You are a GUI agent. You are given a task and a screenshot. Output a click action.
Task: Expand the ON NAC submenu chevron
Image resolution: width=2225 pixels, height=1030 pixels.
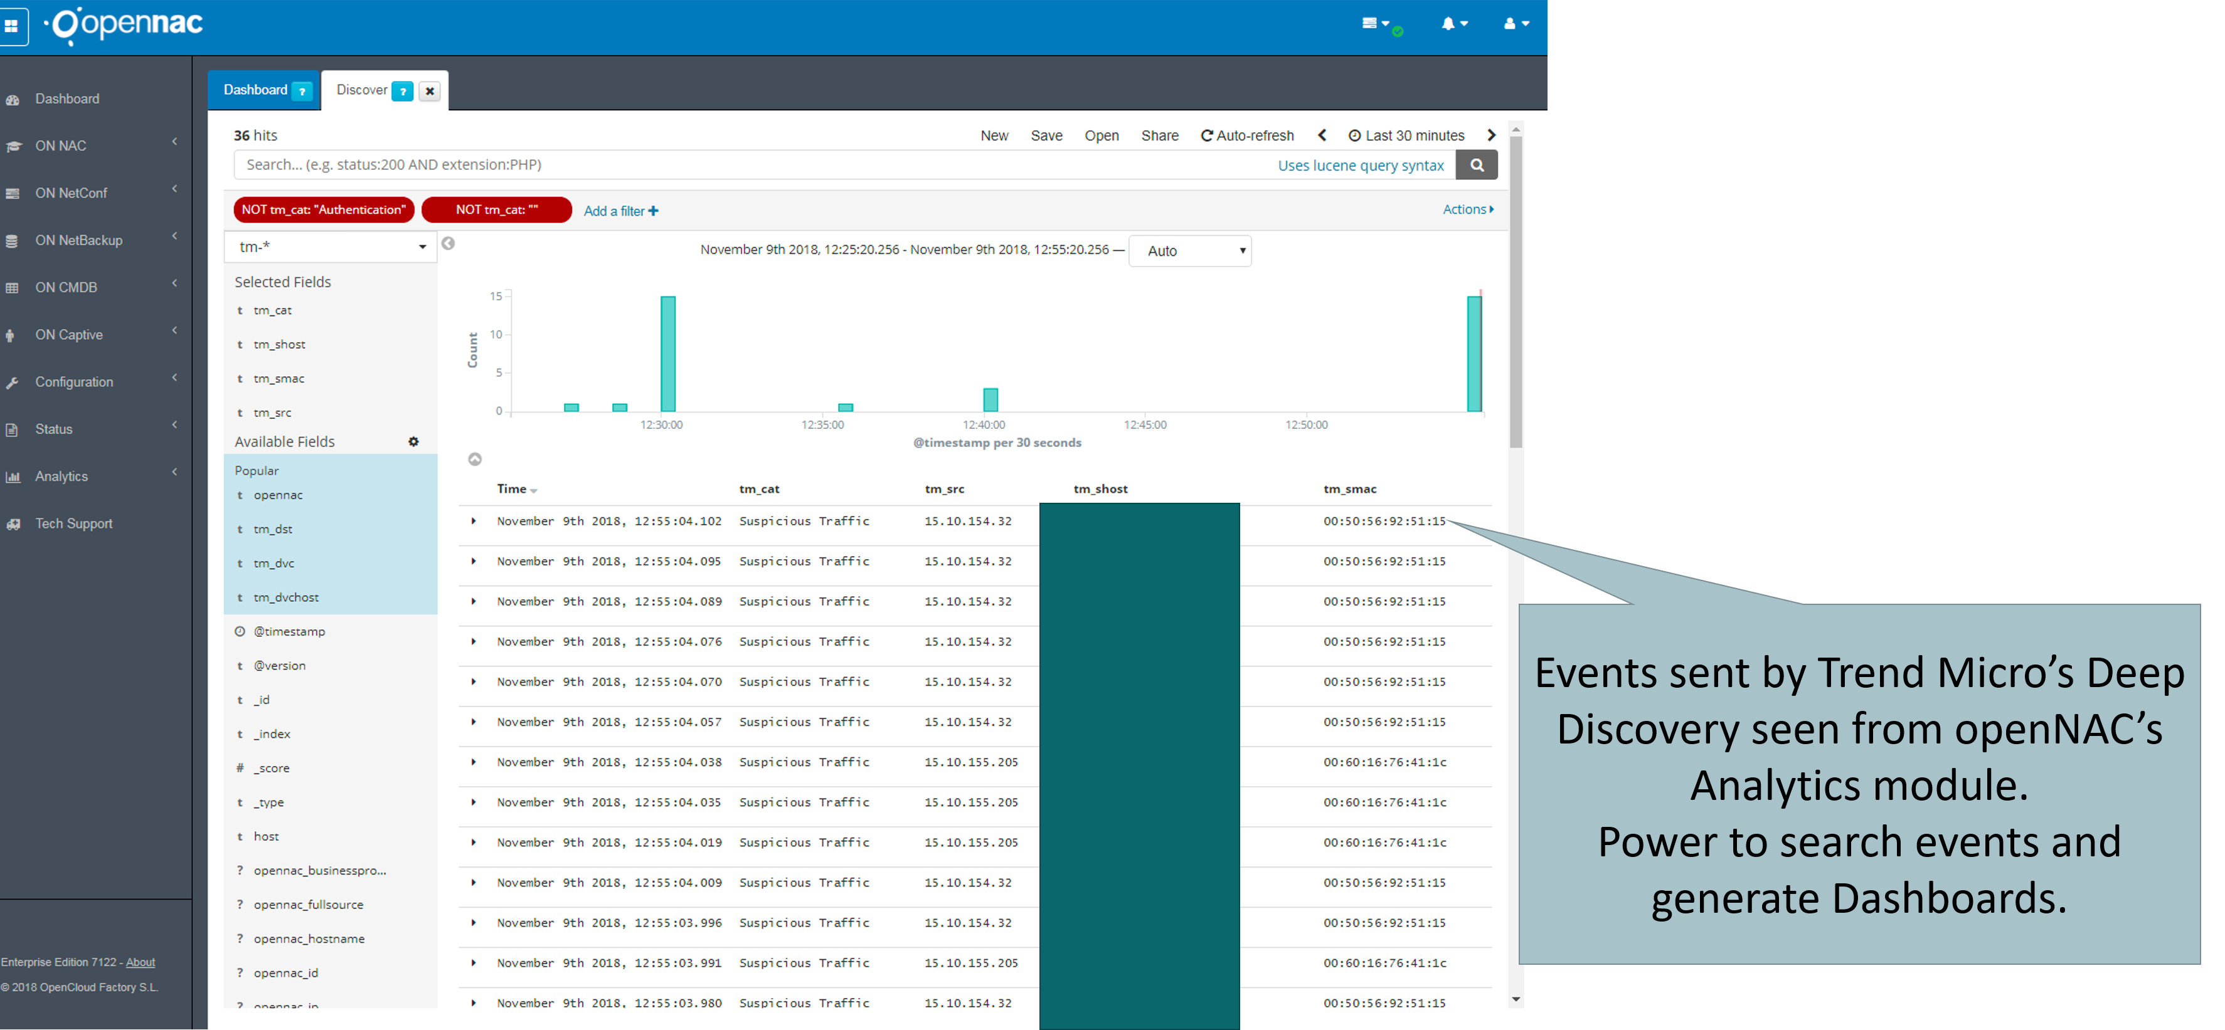click(174, 142)
